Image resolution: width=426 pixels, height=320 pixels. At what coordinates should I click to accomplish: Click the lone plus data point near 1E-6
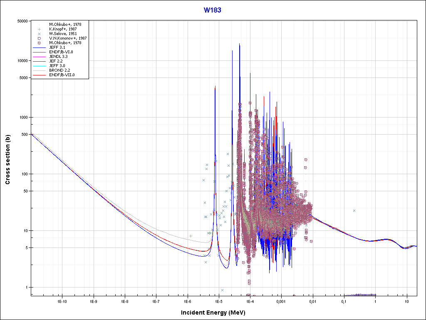[191, 236]
